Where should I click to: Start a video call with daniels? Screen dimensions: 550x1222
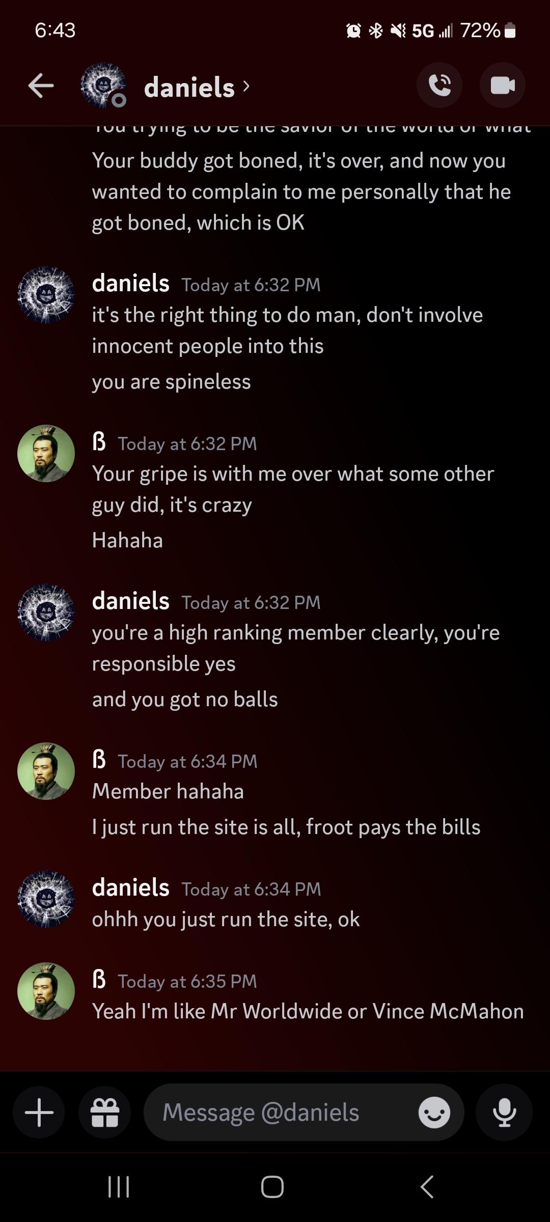point(502,86)
